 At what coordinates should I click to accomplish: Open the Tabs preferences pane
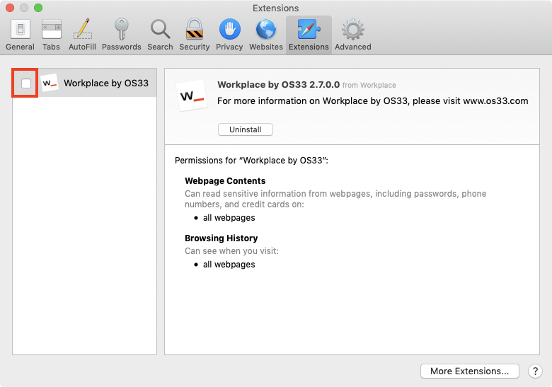pyautogui.click(x=52, y=35)
